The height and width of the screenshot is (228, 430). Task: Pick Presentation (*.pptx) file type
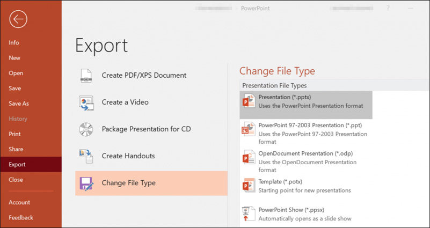click(306, 105)
